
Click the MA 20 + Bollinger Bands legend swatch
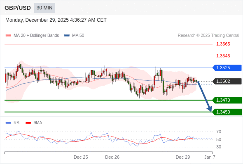pos(8,36)
